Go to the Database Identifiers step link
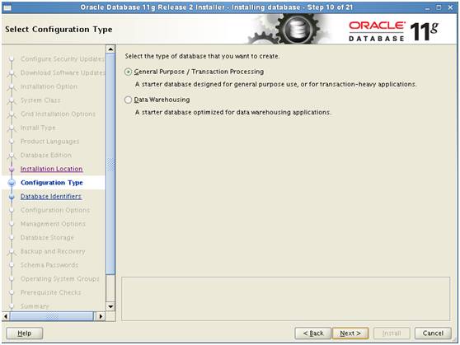 click(x=51, y=197)
